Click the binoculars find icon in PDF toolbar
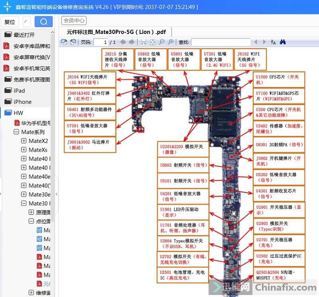The image size is (319, 297). [x=283, y=42]
